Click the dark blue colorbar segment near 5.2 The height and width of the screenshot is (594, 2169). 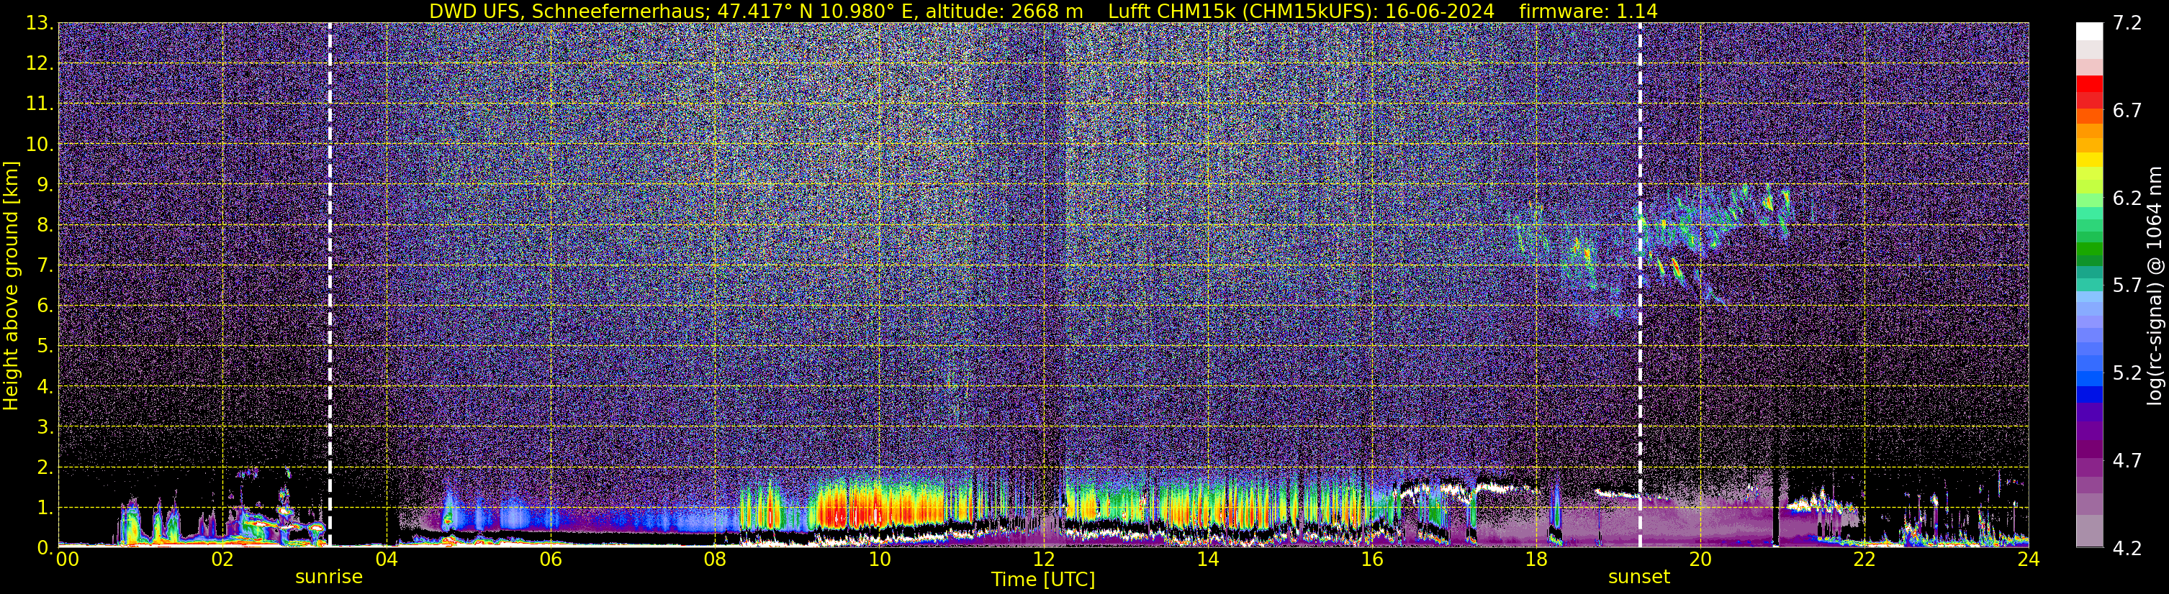tap(2089, 394)
